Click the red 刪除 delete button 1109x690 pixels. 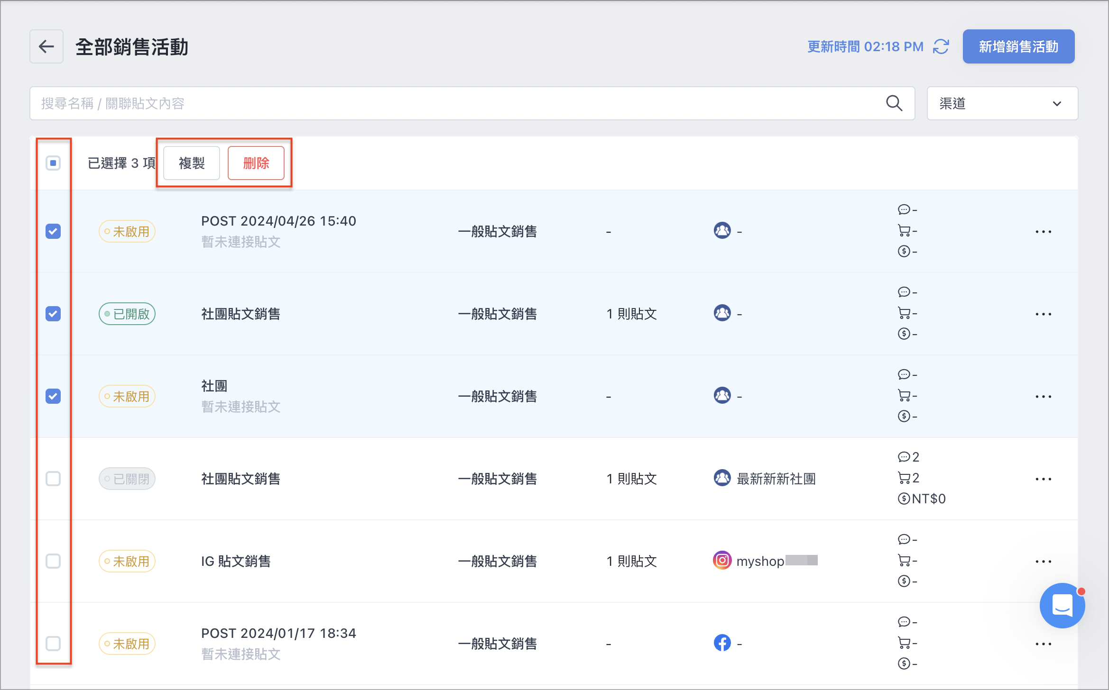256,163
